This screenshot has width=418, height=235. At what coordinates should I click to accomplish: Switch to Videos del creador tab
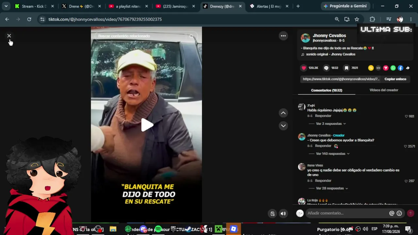pyautogui.click(x=384, y=90)
